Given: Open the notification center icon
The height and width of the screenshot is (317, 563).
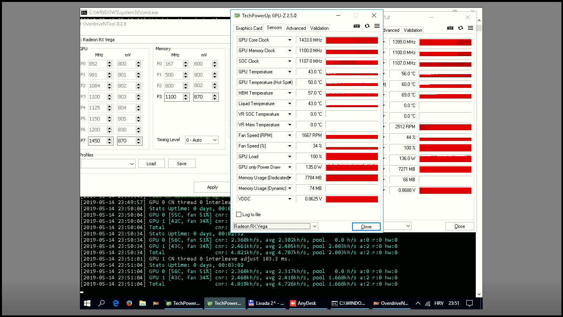Looking at the screenshot, I should tap(469, 303).
